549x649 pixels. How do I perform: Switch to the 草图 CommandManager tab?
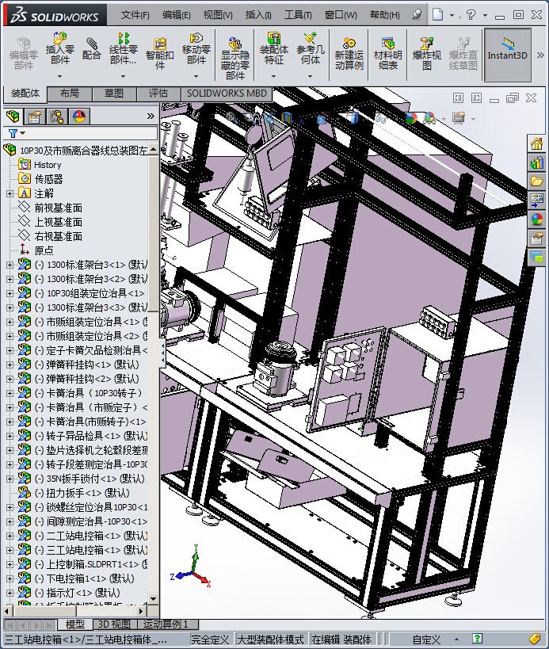pyautogui.click(x=114, y=94)
